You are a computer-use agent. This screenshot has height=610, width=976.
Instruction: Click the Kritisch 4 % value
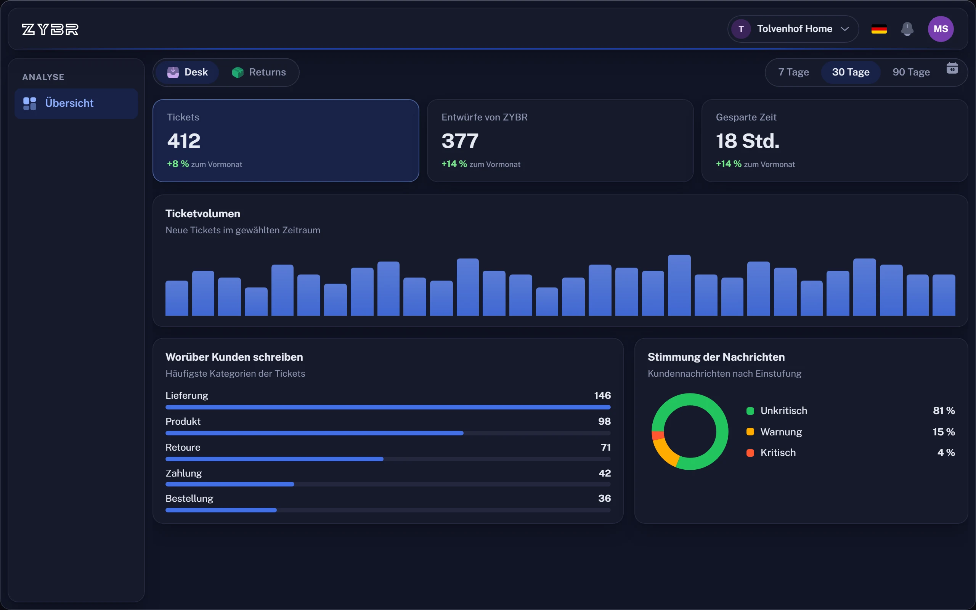(x=946, y=453)
